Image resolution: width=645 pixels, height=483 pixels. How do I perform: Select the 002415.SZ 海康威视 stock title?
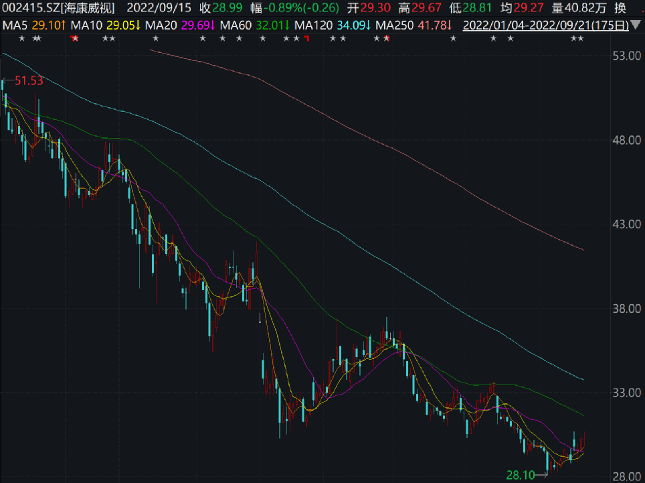[58, 9]
